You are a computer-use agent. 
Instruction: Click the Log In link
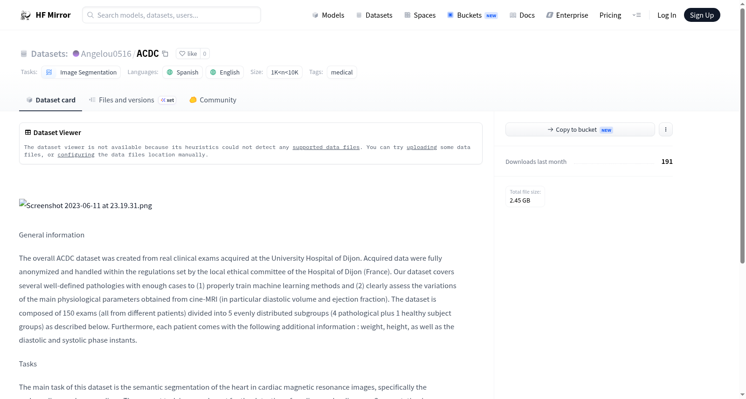pos(667,15)
